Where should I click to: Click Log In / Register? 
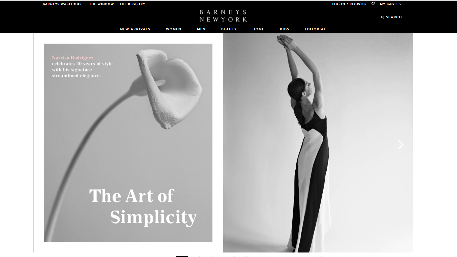pos(349,4)
